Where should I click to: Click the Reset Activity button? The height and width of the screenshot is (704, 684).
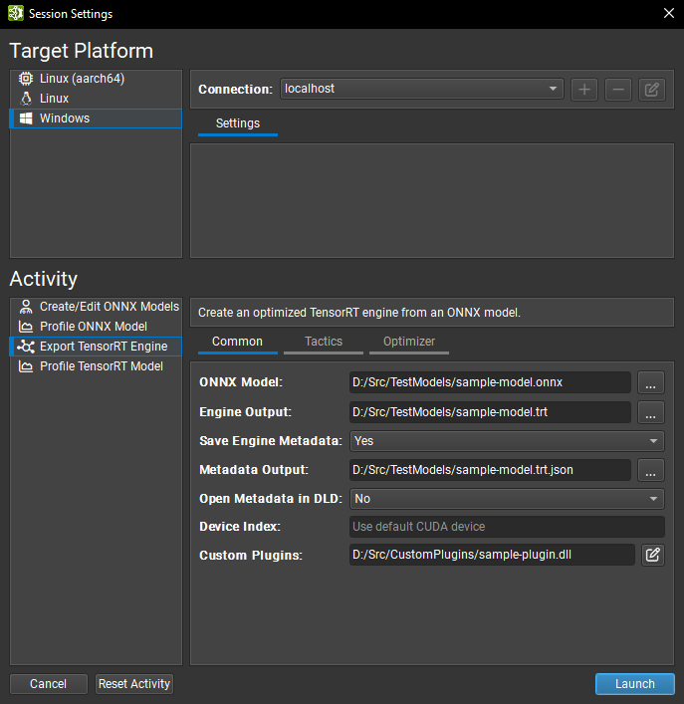tap(134, 684)
